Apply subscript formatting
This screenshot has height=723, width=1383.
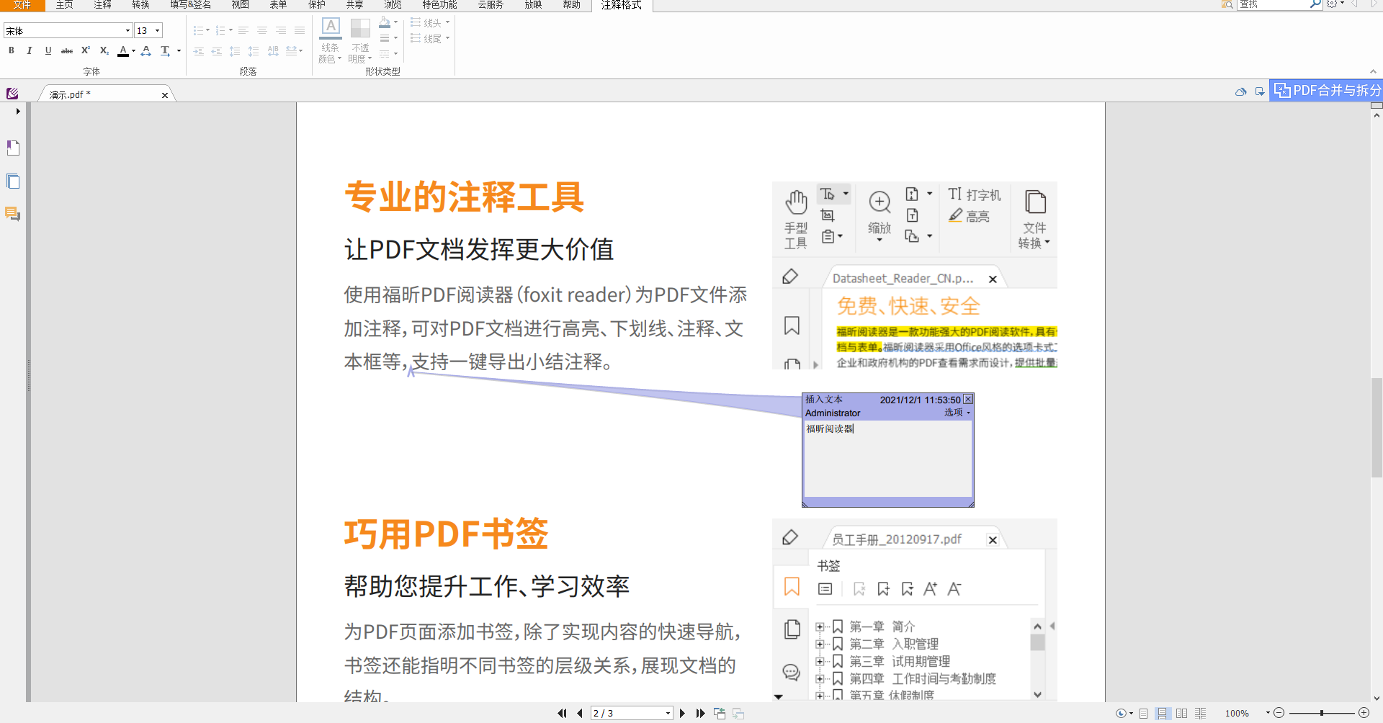click(104, 50)
